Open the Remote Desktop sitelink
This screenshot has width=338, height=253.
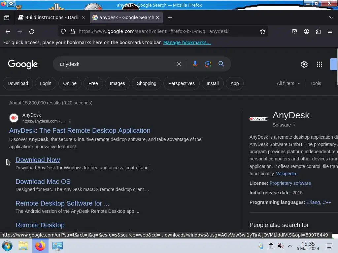pyautogui.click(x=40, y=225)
